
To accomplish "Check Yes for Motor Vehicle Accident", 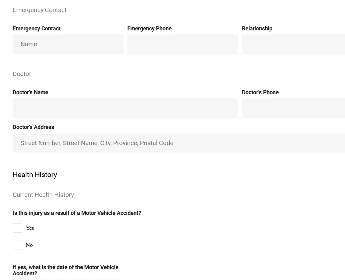I will 17,228.
